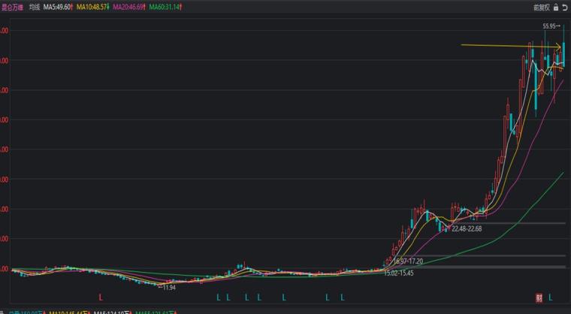Click the latest tall teal candlestick
The image size is (571, 314).
563,55
